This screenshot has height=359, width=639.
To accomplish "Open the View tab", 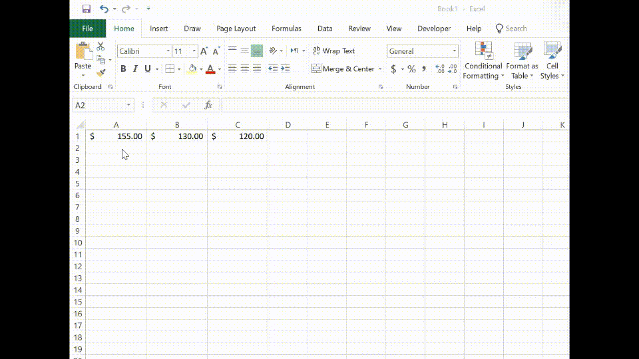I will 393,29.
